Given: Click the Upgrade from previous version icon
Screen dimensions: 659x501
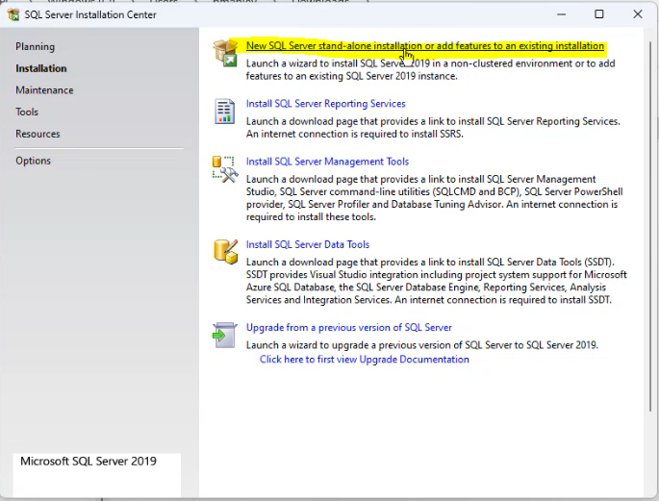Looking at the screenshot, I should pyautogui.click(x=224, y=335).
